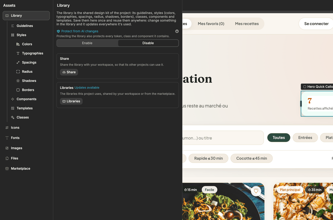Click the shield icon before Protect from AI changes

click(58, 31)
